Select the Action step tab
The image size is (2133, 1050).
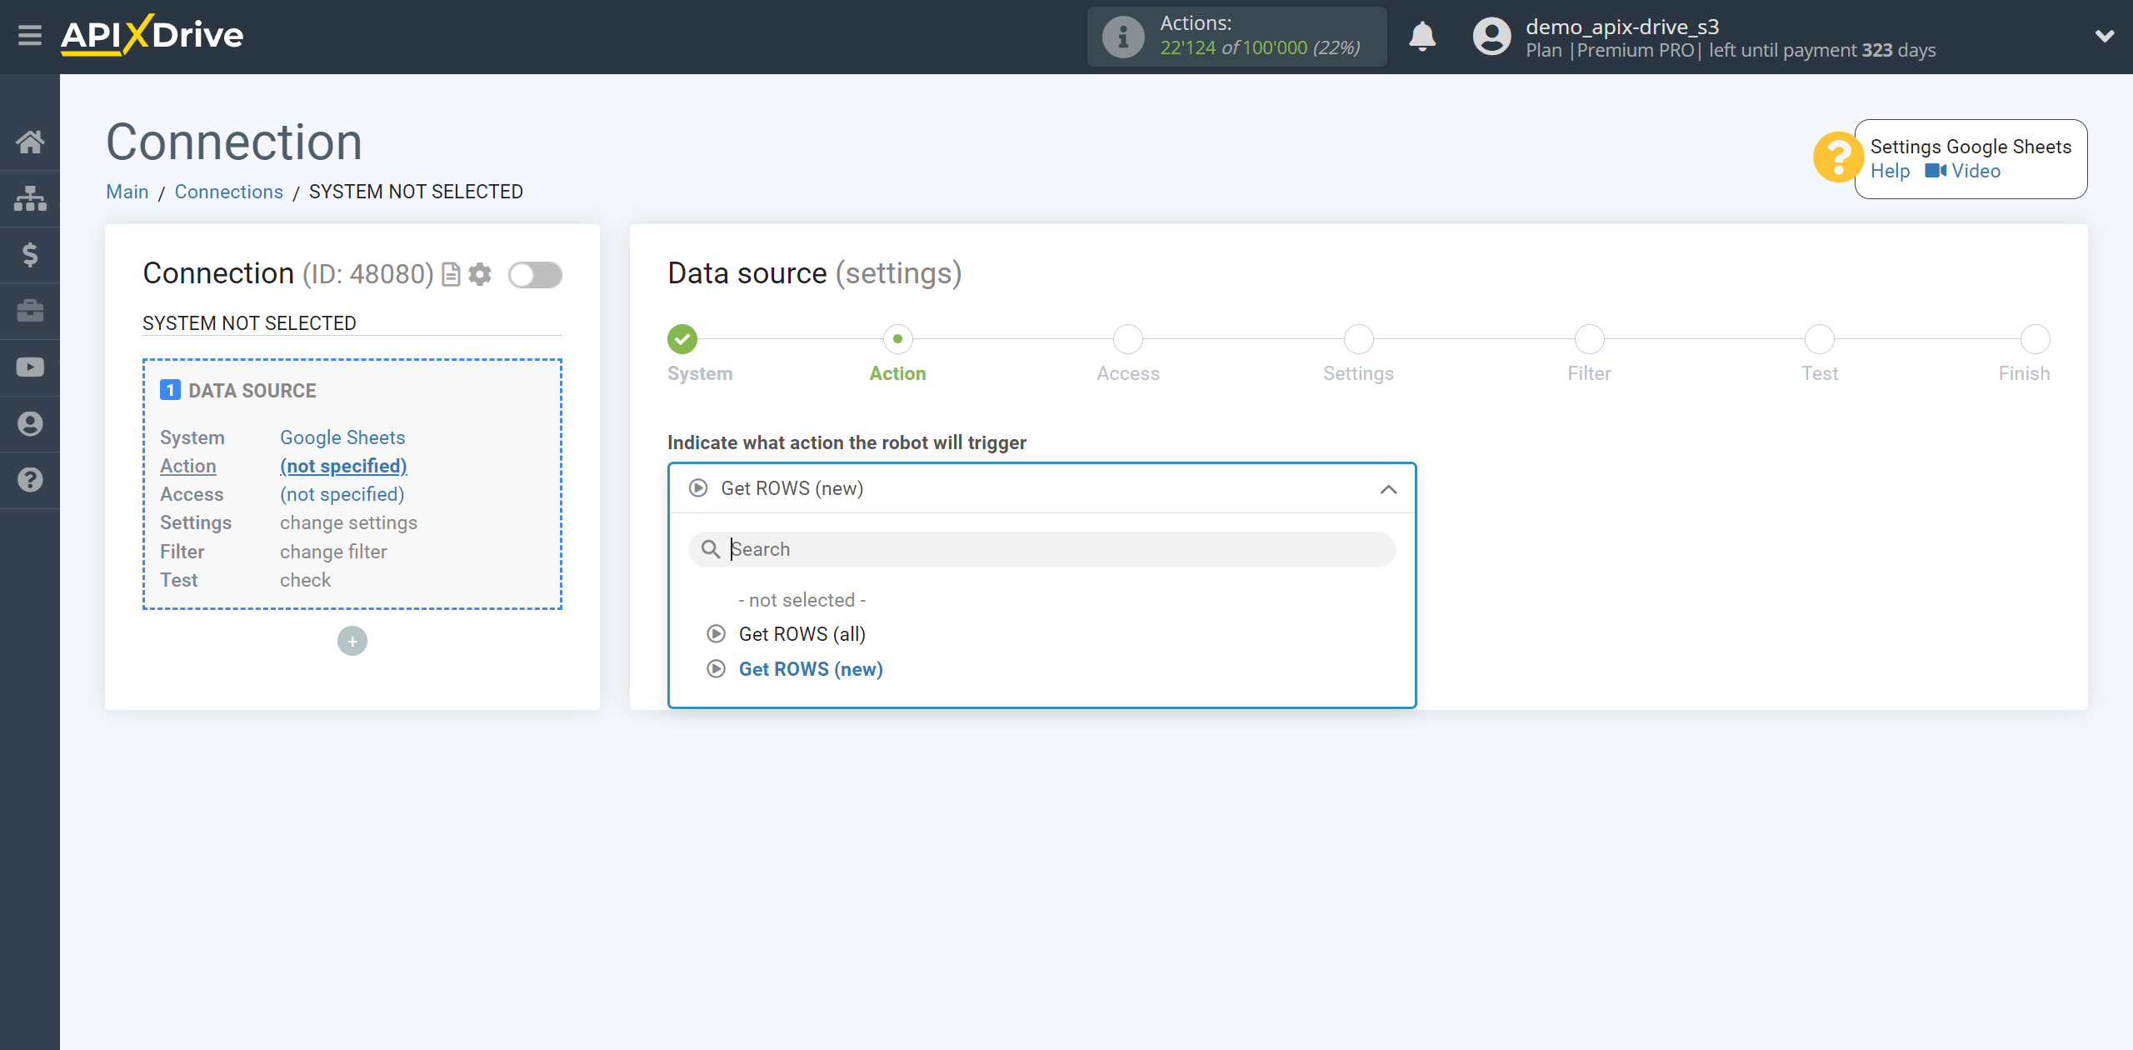click(898, 351)
